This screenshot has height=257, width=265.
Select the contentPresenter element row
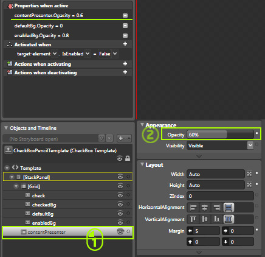(x=67, y=232)
